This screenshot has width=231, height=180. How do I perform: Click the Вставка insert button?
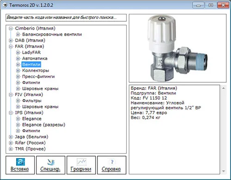[20, 165]
